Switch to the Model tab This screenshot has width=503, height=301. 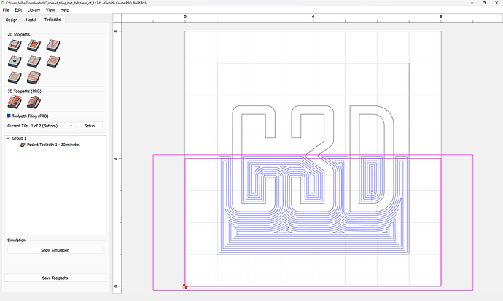pyautogui.click(x=31, y=20)
